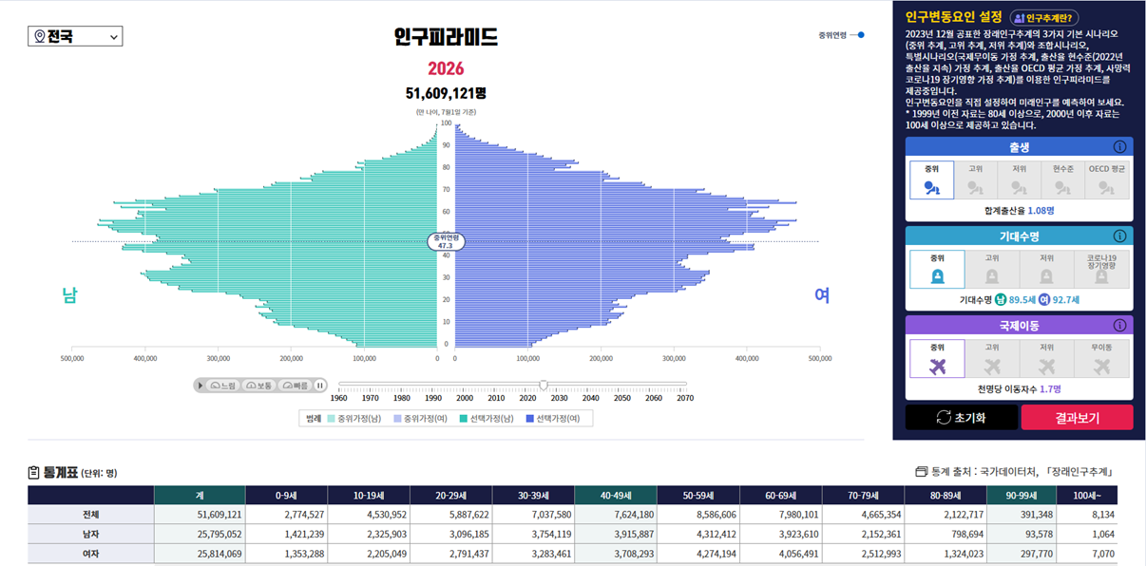The height and width of the screenshot is (566, 1146).
Task: Toggle the 중위연령 median age switch
Action: click(x=857, y=35)
